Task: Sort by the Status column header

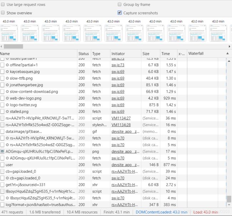Action: coord(84,53)
